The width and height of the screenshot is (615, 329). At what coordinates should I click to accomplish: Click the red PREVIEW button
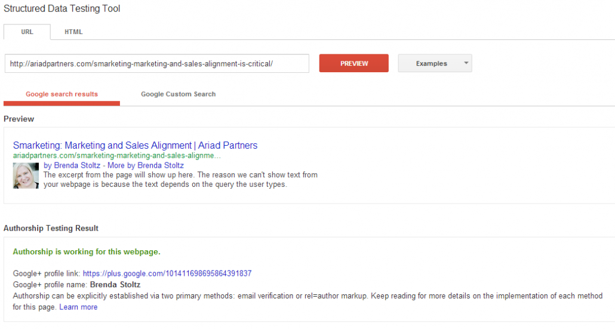pos(354,63)
